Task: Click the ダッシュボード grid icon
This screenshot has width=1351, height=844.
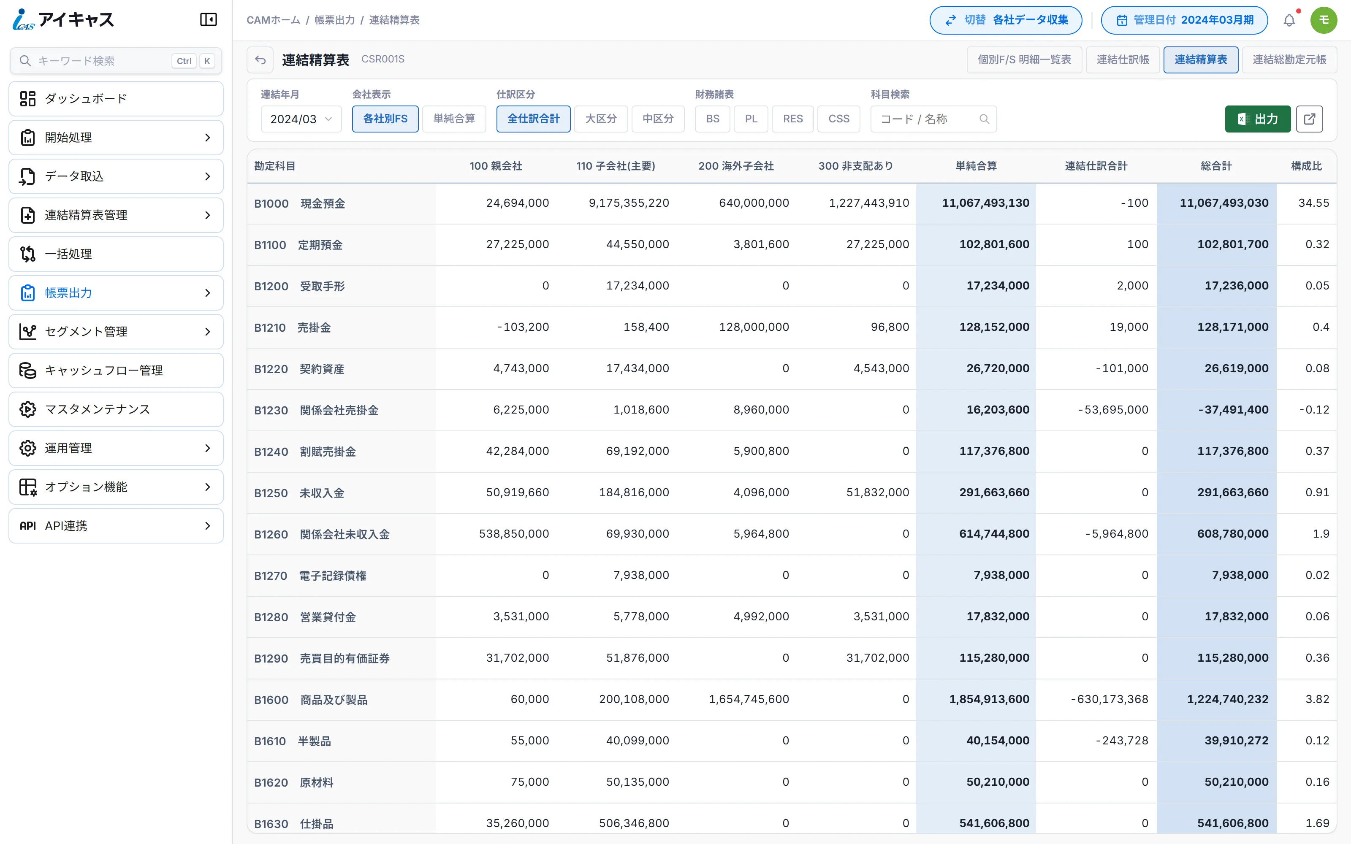Action: (x=27, y=99)
